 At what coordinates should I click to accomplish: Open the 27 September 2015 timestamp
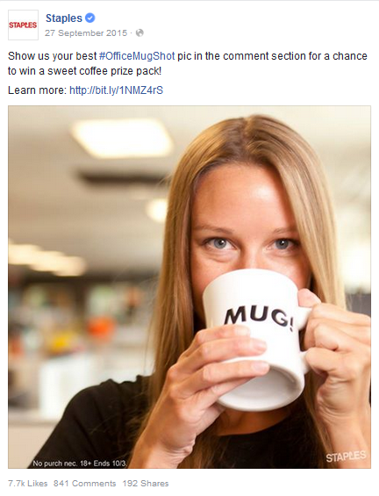86,32
